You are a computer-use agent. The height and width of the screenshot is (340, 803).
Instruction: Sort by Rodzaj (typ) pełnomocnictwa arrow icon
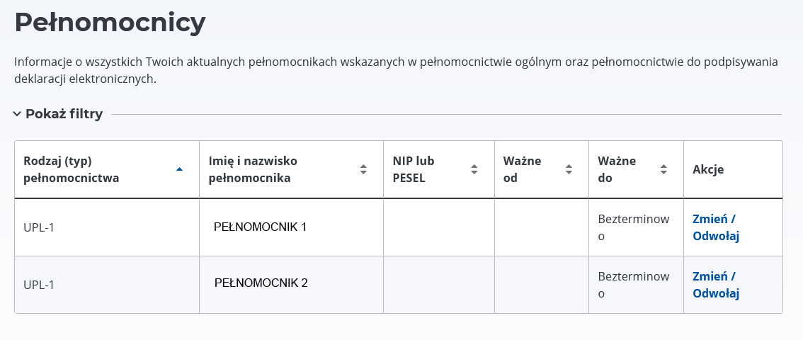pos(179,169)
